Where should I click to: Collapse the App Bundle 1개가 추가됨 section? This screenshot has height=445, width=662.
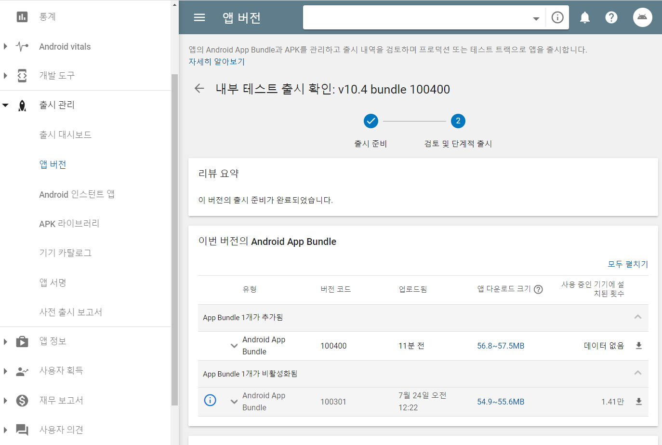[638, 317]
